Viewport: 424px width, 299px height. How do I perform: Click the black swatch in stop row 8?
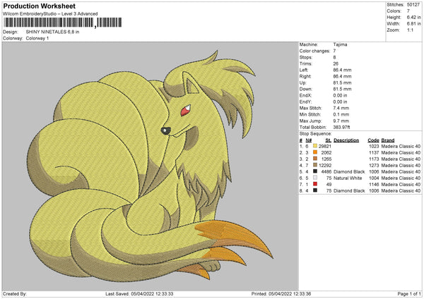(x=315, y=190)
